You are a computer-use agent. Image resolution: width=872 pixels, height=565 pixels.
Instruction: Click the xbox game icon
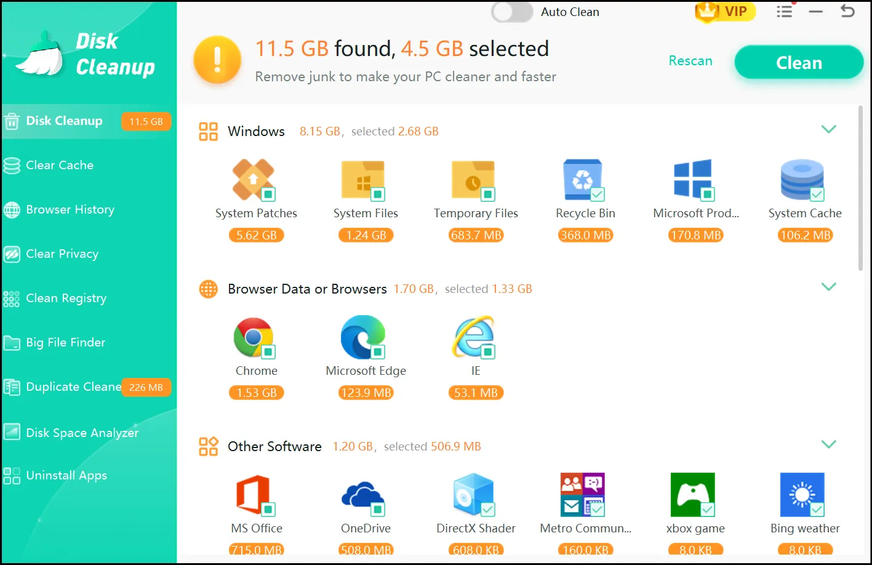point(693,495)
